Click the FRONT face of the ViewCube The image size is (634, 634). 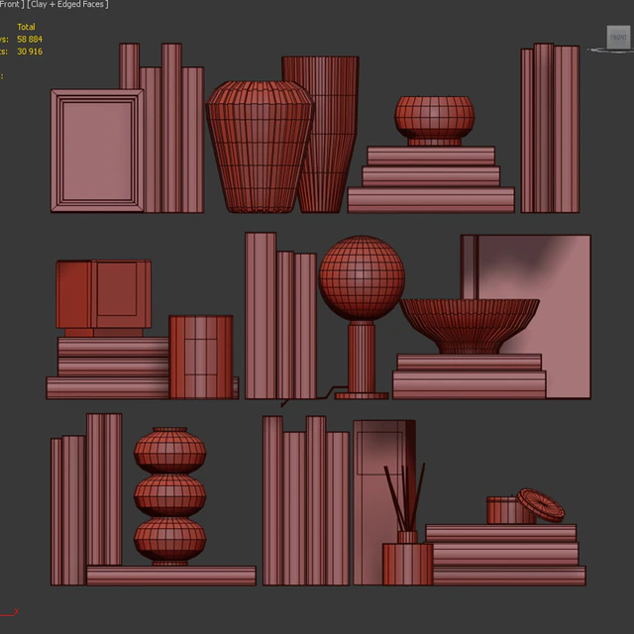click(x=618, y=38)
